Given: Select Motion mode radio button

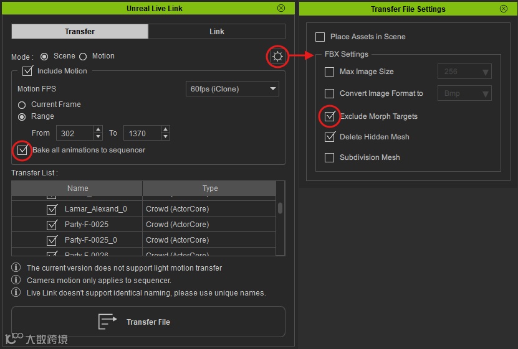Looking at the screenshot, I should (x=83, y=57).
